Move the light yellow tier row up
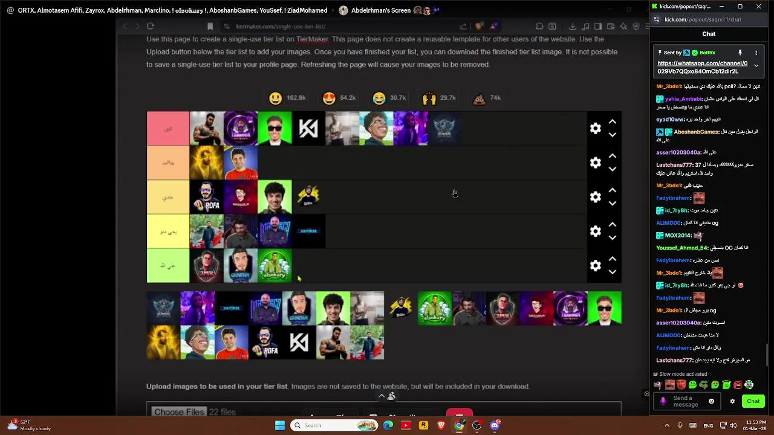This screenshot has height=435, width=774. [612, 225]
